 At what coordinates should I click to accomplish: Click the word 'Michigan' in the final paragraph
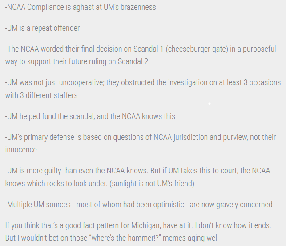point(146,225)
